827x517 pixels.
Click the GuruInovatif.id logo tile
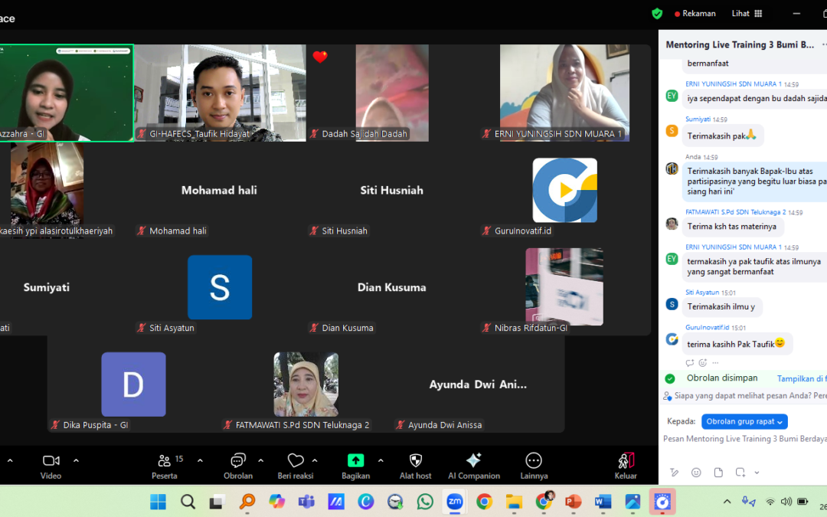tap(565, 191)
